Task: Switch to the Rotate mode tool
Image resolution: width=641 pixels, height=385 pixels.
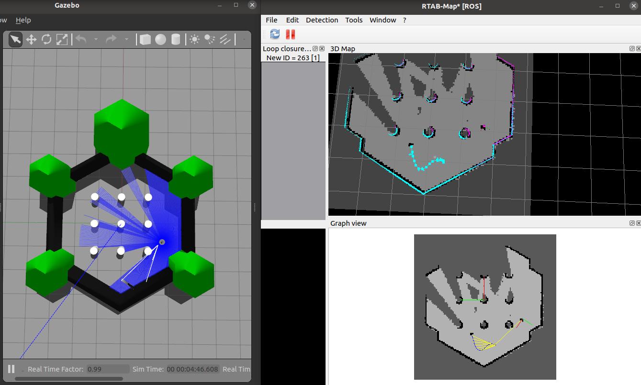Action: [46, 39]
